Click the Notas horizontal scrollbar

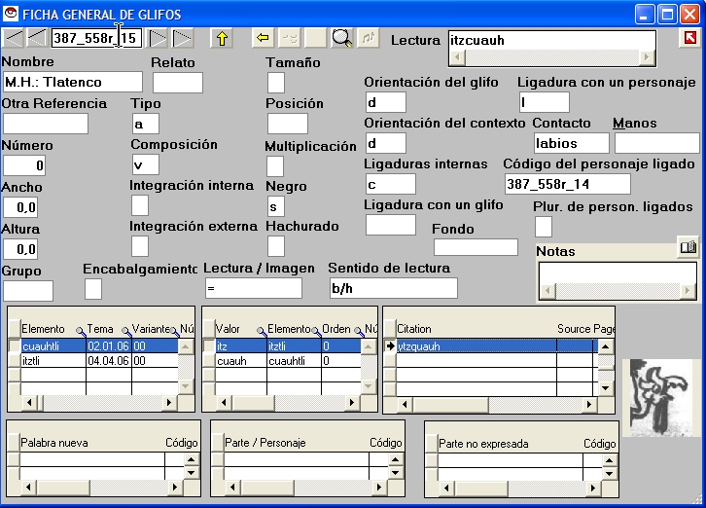618,291
